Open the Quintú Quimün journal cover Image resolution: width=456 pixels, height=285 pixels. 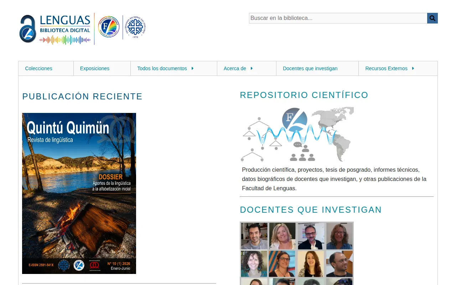[x=79, y=193]
